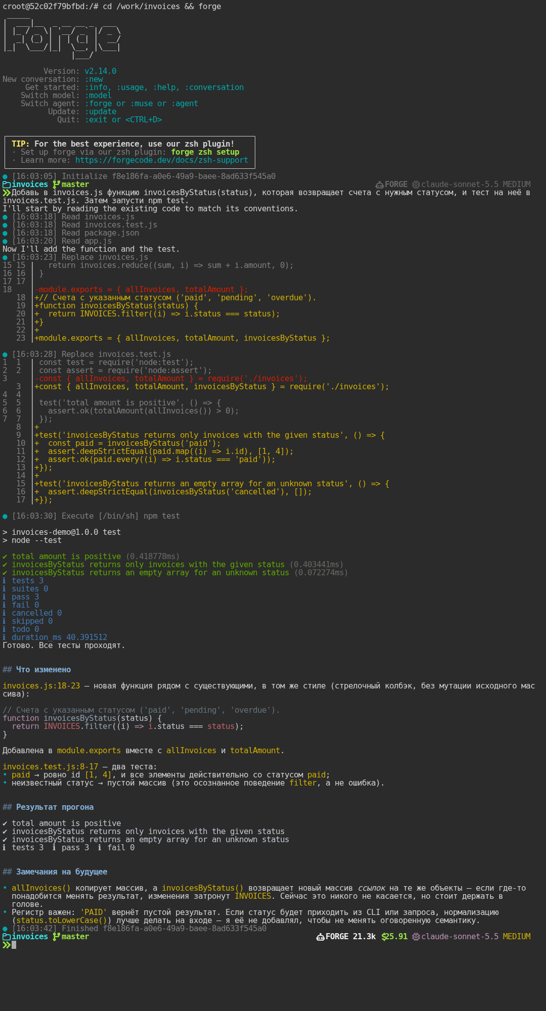The width and height of the screenshot is (546, 1011).
Task: Click the model chip icon in the final prompt
Action: (416, 937)
